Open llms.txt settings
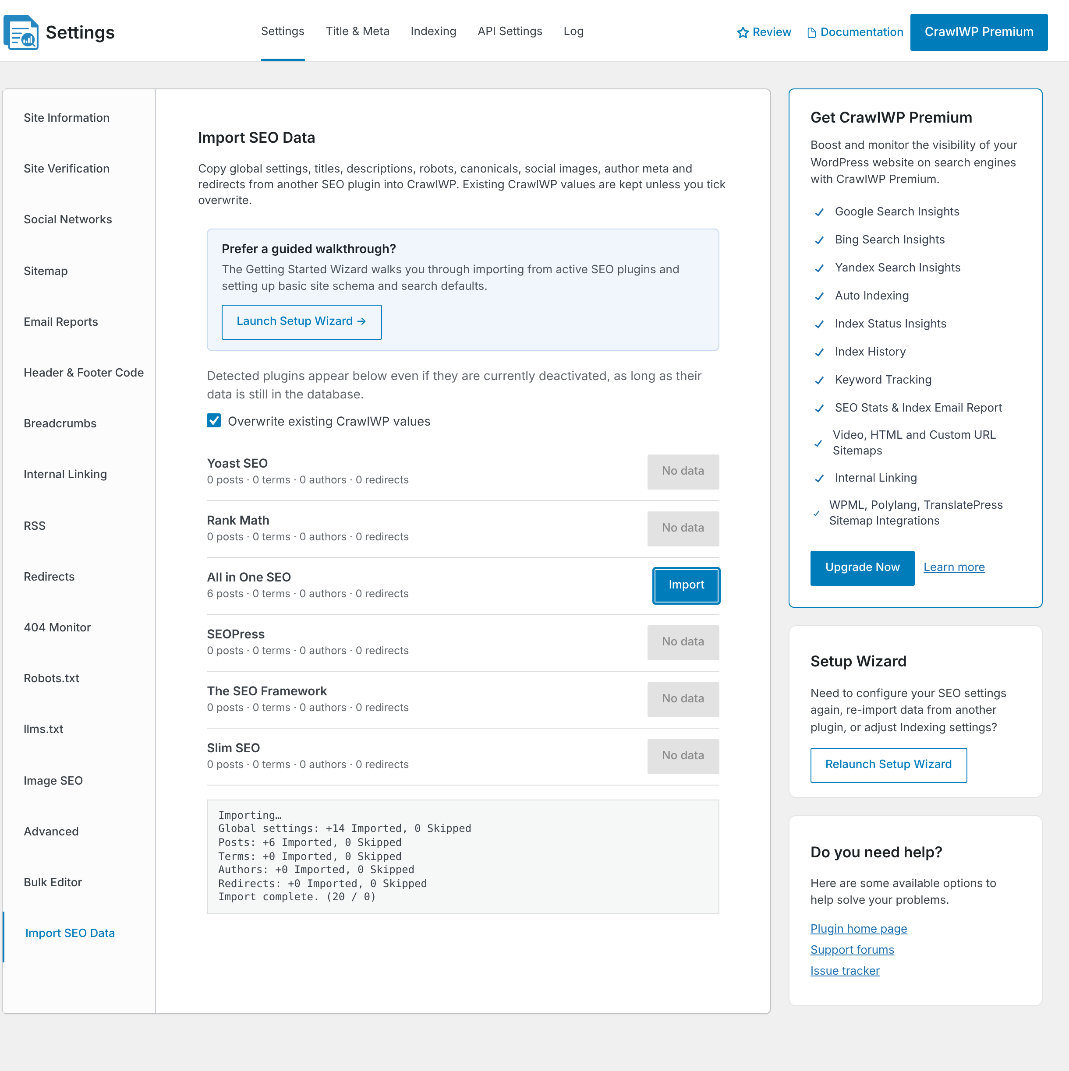1069x1071 pixels. click(43, 729)
